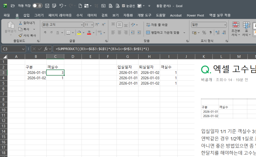Select row 10 header

click(4, 110)
